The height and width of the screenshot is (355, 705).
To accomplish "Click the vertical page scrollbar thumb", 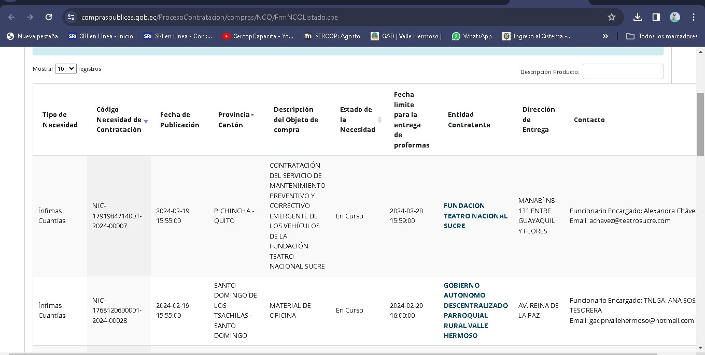I will pos(700,124).
